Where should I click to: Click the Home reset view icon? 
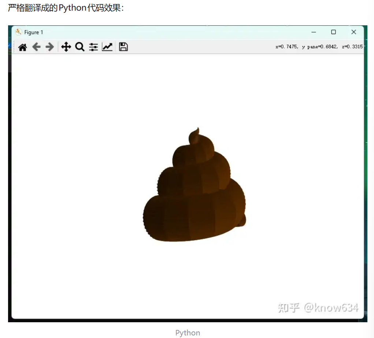[x=22, y=47]
